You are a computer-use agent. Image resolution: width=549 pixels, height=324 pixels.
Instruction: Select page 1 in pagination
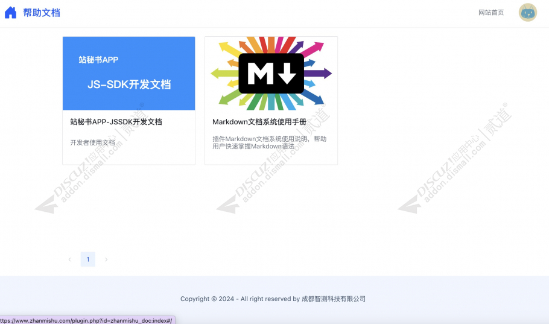coord(88,259)
